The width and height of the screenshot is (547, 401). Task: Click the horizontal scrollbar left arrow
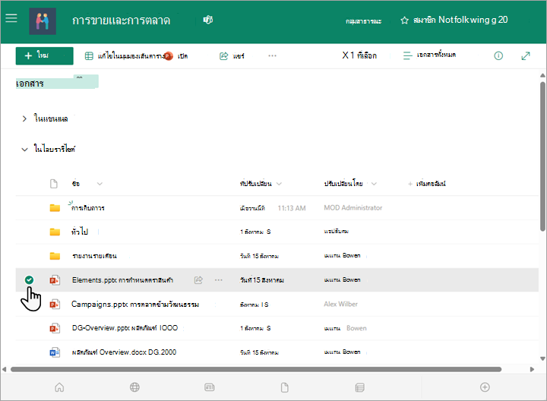[5, 369]
